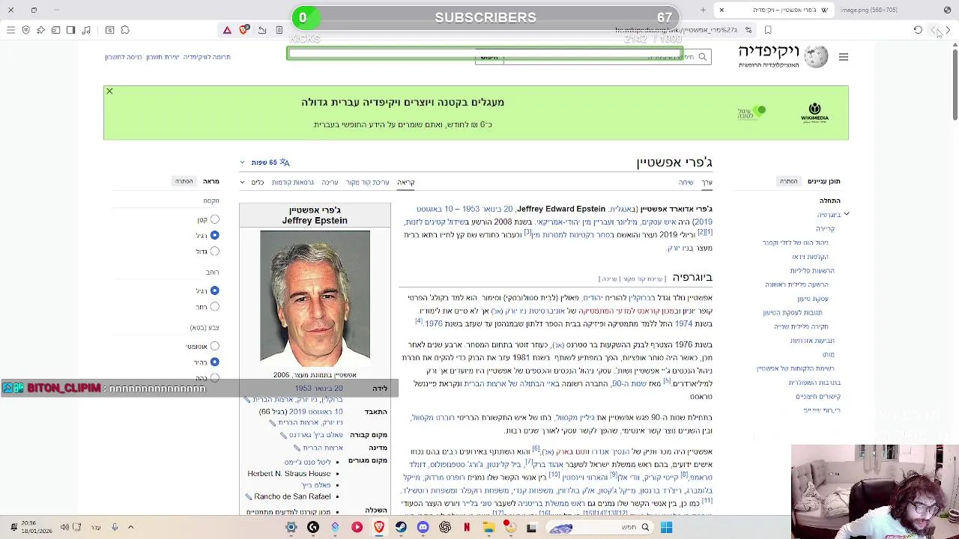The height and width of the screenshot is (539, 959).
Task: Click the תרומה לוויקיפדיה donate link
Action: tap(207, 57)
